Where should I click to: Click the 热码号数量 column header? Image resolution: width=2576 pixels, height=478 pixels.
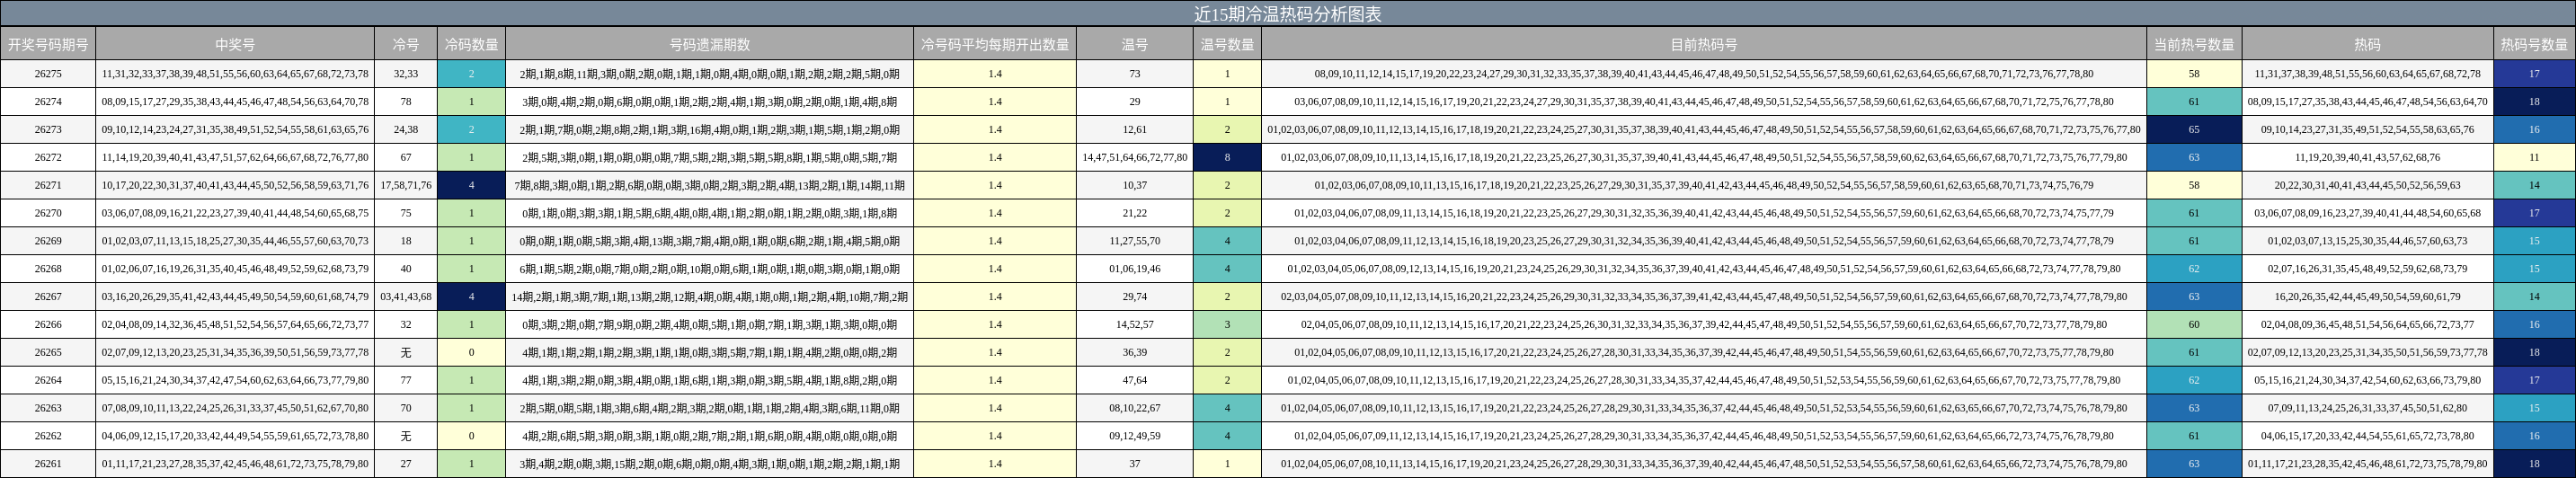(x=2534, y=45)
